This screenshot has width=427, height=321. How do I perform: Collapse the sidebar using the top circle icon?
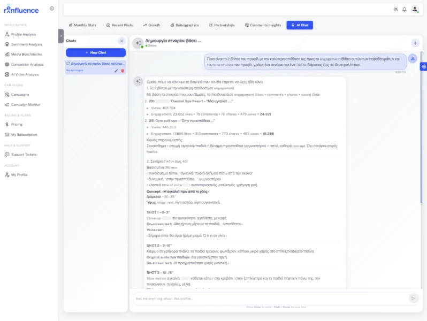tap(52, 8)
